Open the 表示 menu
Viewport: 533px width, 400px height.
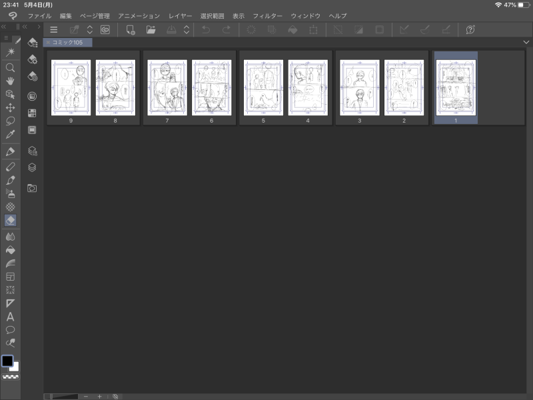tap(239, 16)
